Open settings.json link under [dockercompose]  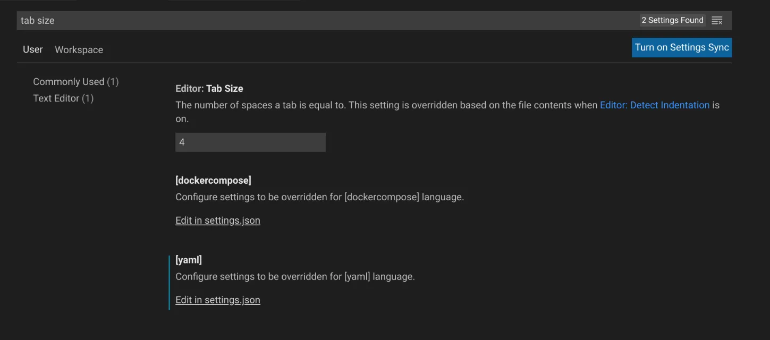(218, 220)
